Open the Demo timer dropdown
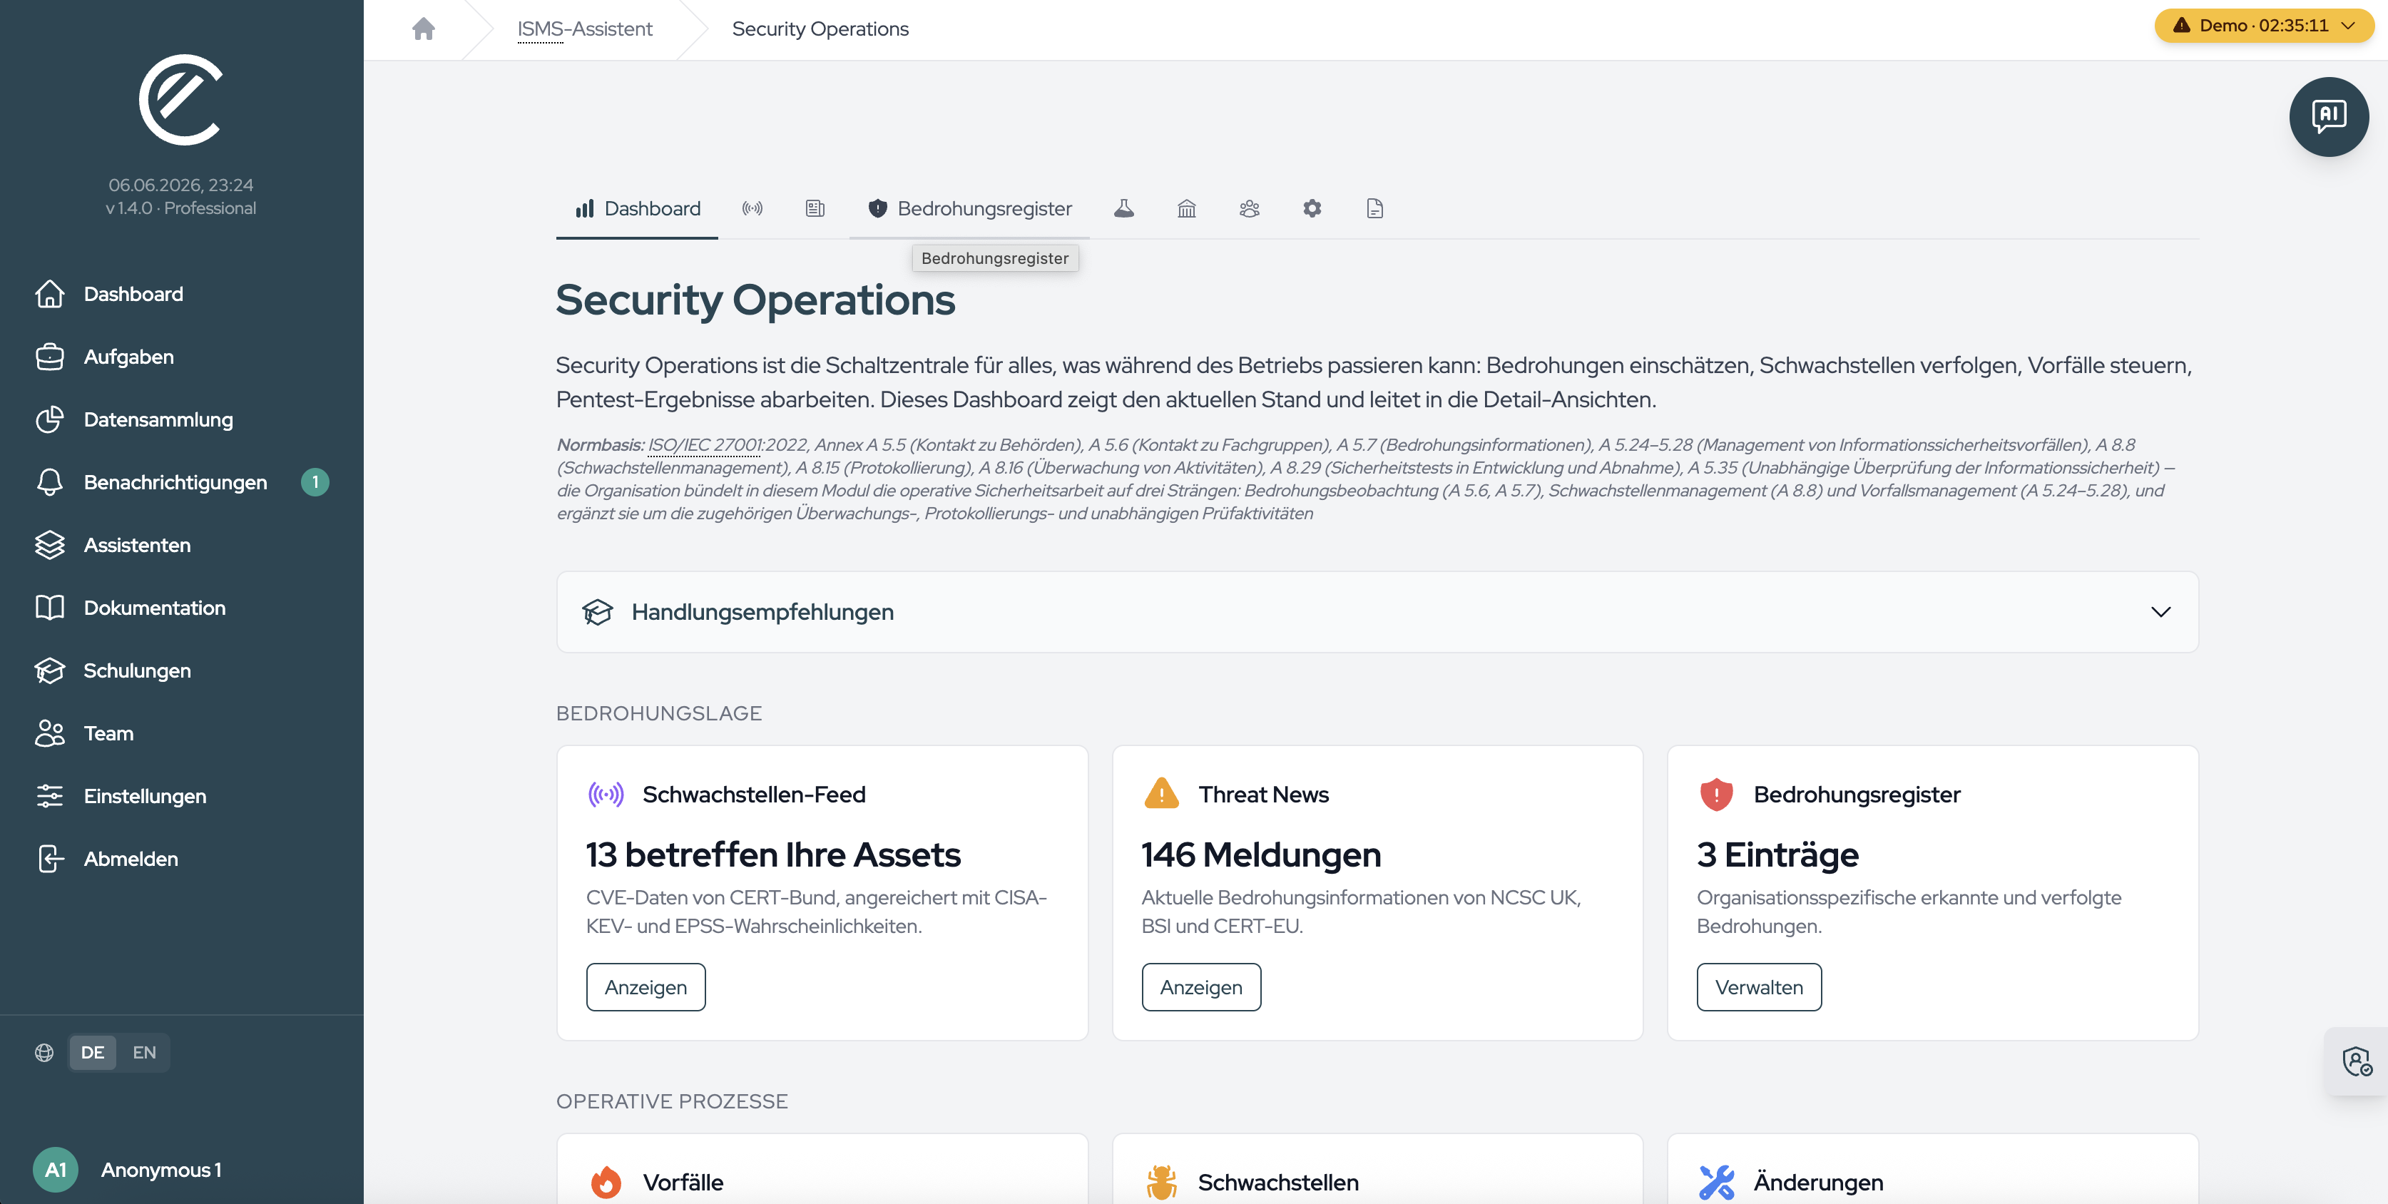The image size is (2388, 1204). click(2263, 25)
